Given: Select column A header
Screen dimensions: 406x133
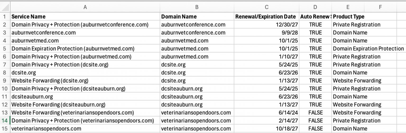Looking at the screenshot, I should click(85, 7).
